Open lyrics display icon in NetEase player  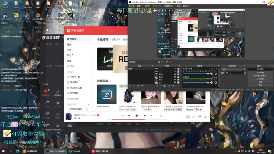(151, 116)
